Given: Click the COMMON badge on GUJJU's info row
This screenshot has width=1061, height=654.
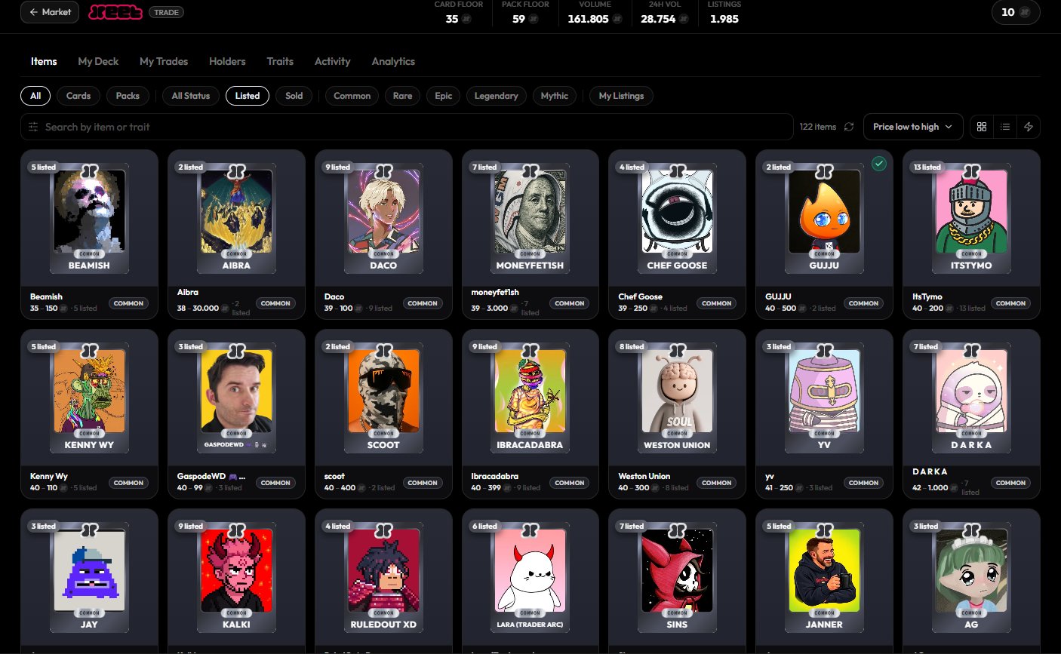Looking at the screenshot, I should click(863, 303).
